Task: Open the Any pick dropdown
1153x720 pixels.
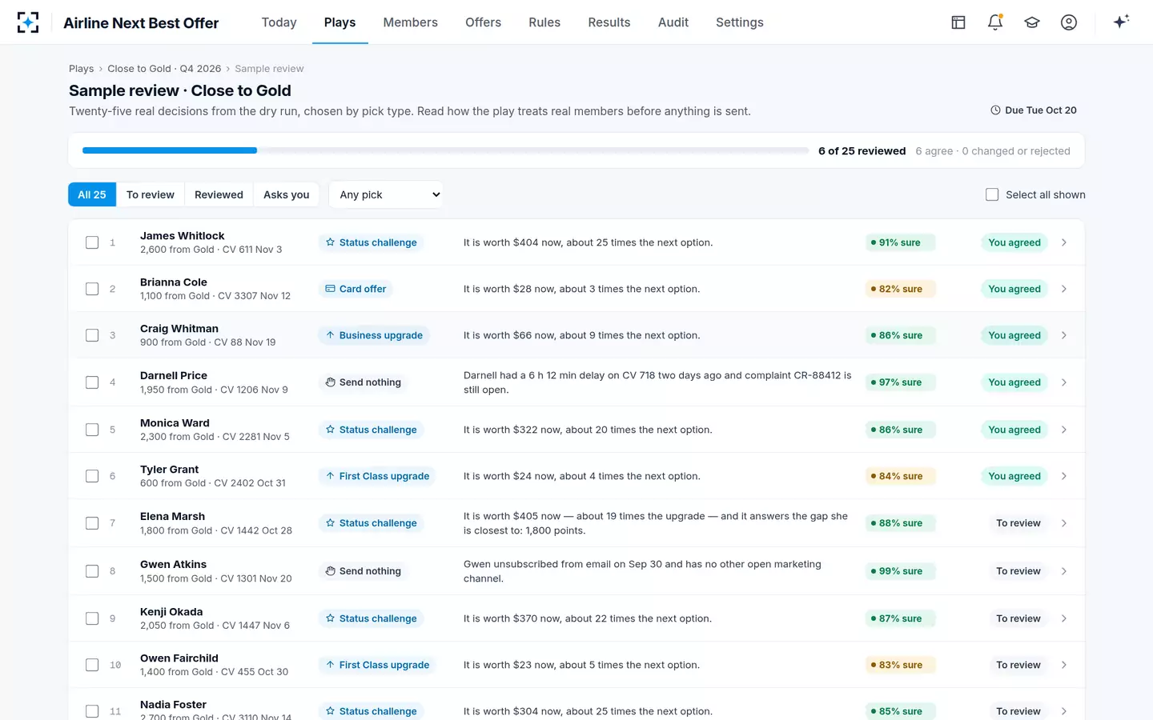Action: coord(386,194)
